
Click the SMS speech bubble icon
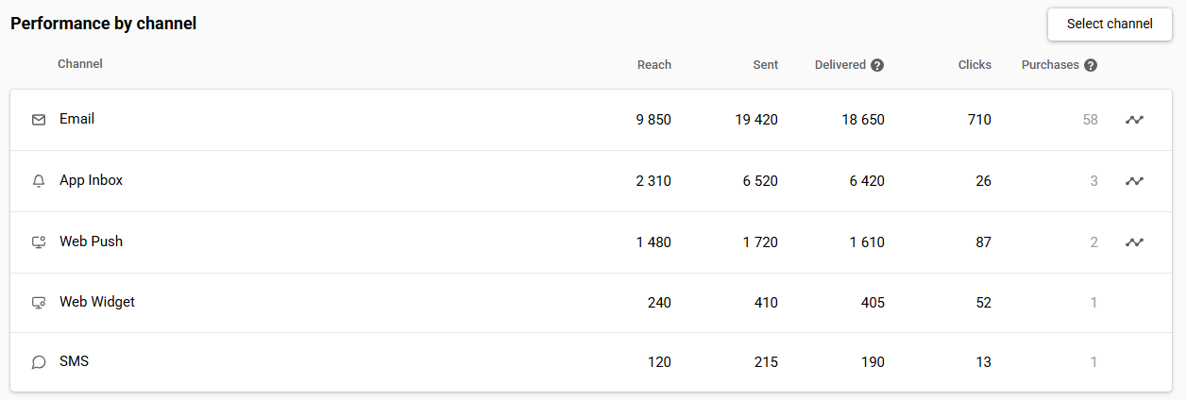[x=39, y=362]
